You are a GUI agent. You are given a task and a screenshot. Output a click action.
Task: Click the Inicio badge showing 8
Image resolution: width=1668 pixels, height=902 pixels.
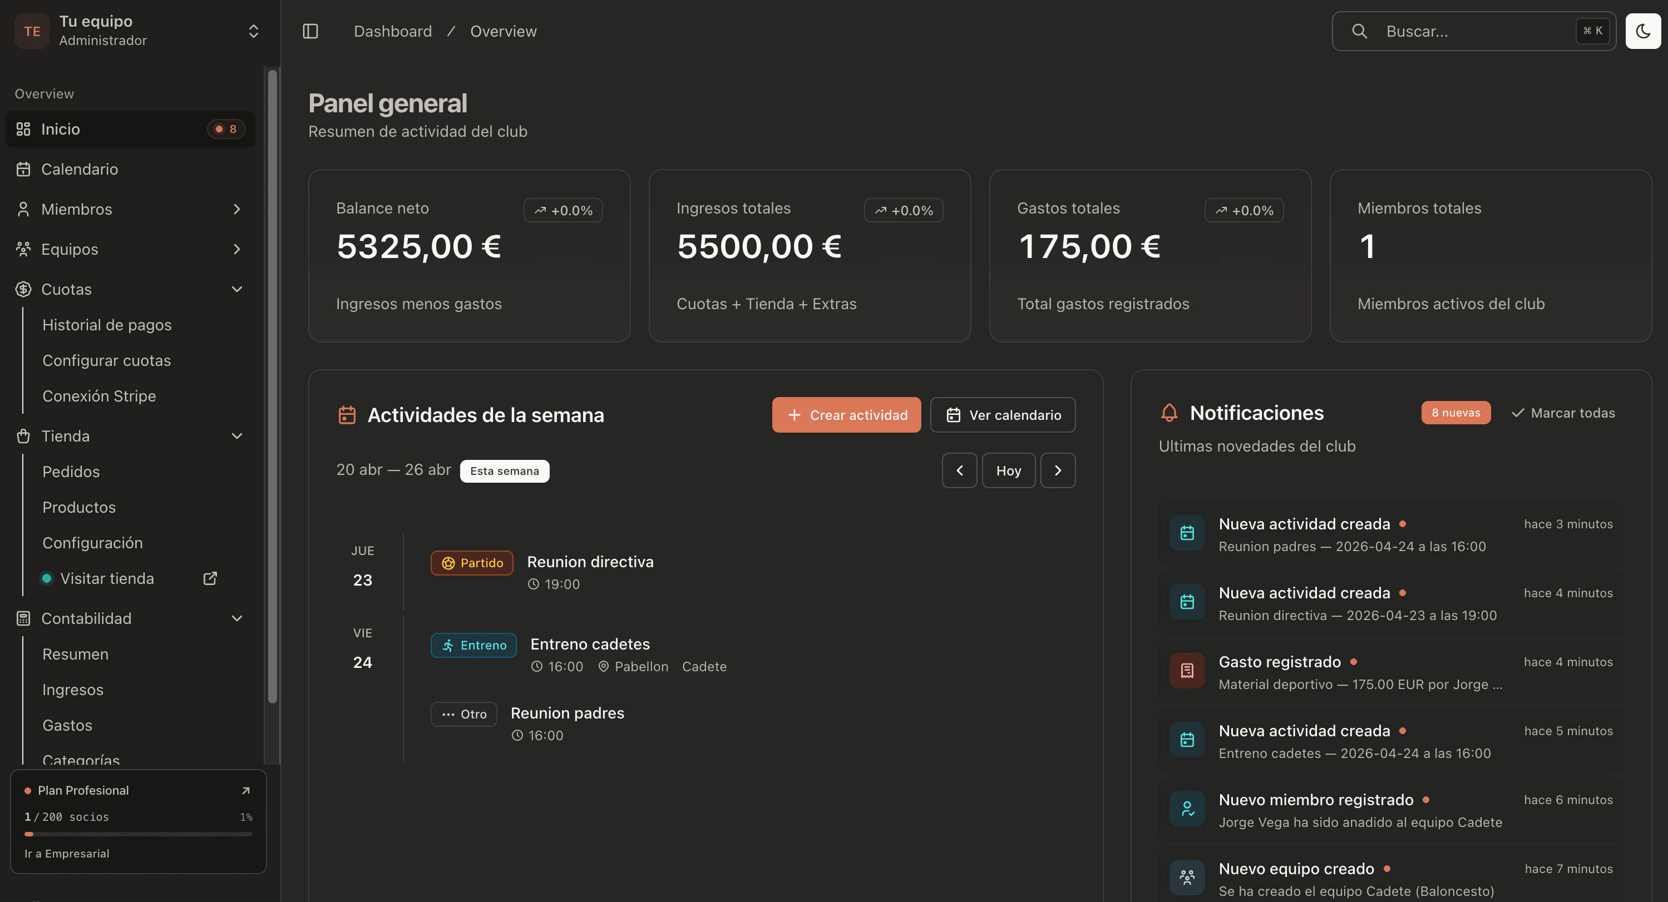226,129
